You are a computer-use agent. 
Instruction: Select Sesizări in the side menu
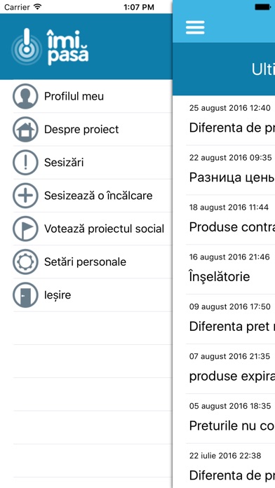(93, 163)
